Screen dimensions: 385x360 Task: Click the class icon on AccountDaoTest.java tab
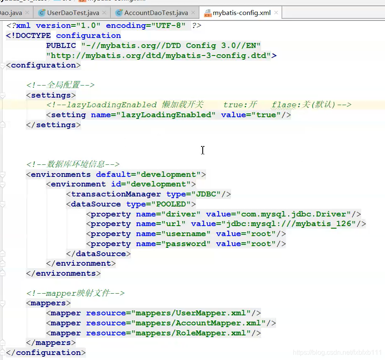pyautogui.click(x=119, y=13)
